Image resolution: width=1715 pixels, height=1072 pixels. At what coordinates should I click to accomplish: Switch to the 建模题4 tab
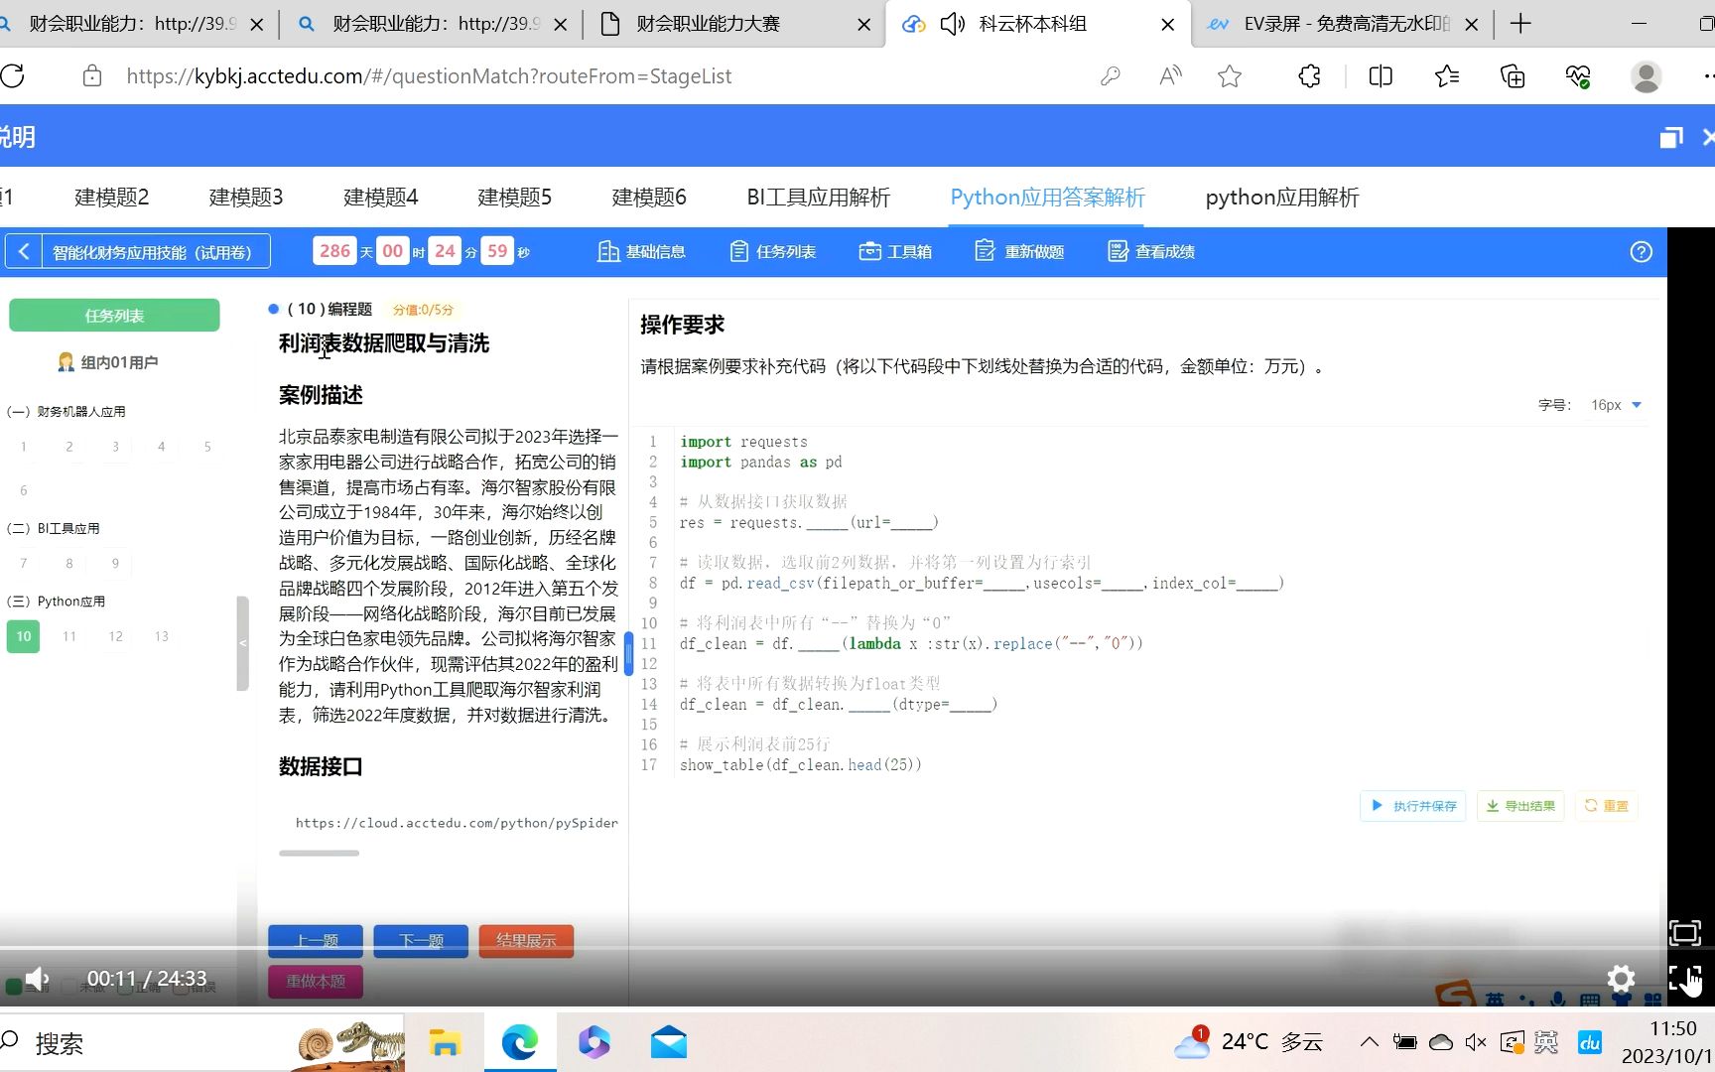pyautogui.click(x=381, y=198)
